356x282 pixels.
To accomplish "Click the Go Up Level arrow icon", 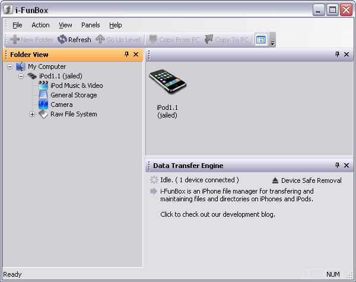I will click(x=100, y=40).
